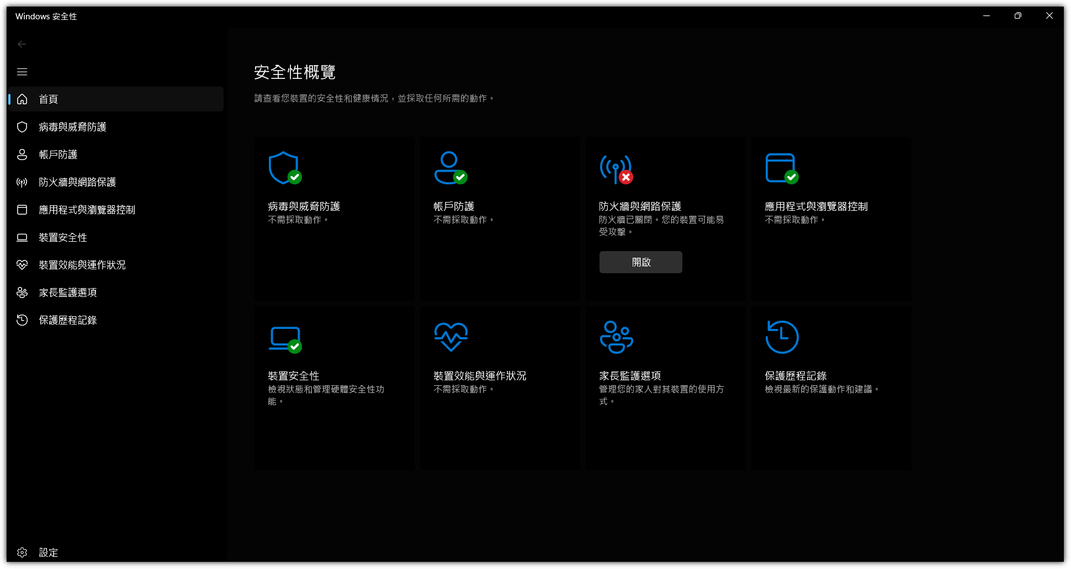Click the large laptop device security icon
Image resolution: width=1071 pixels, height=569 pixels.
[x=285, y=339]
